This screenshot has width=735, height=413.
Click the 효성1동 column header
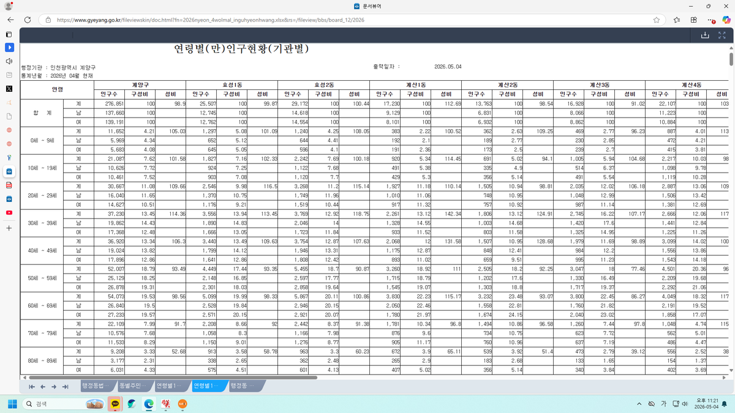(232, 84)
